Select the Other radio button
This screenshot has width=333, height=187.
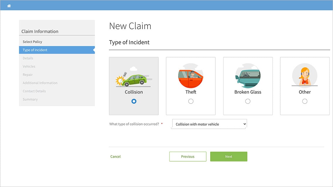pyautogui.click(x=305, y=101)
